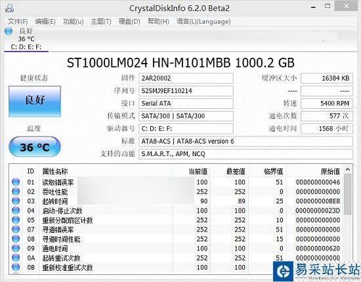Click the 原始值 column header

(330, 171)
